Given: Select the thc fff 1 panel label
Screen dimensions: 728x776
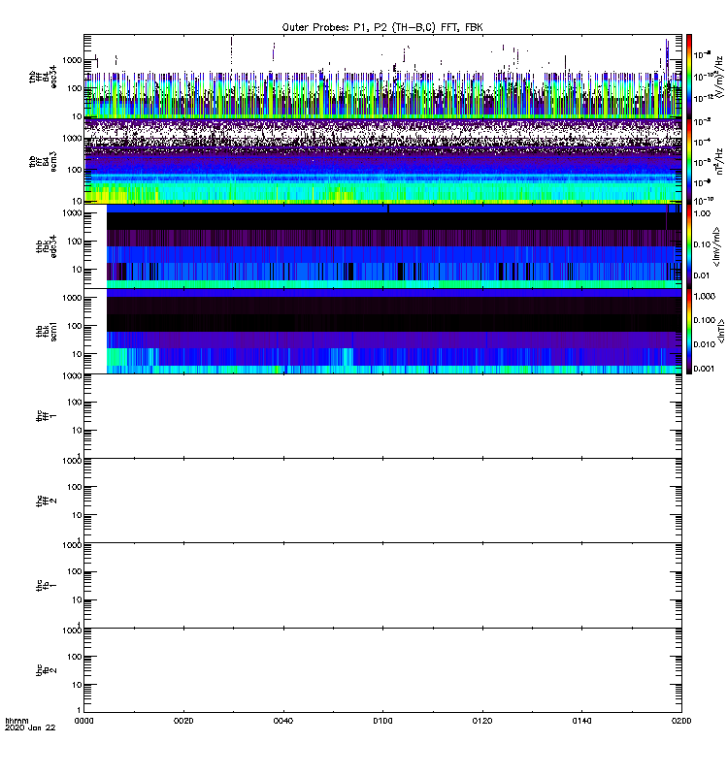Looking at the screenshot, I should tap(47, 416).
